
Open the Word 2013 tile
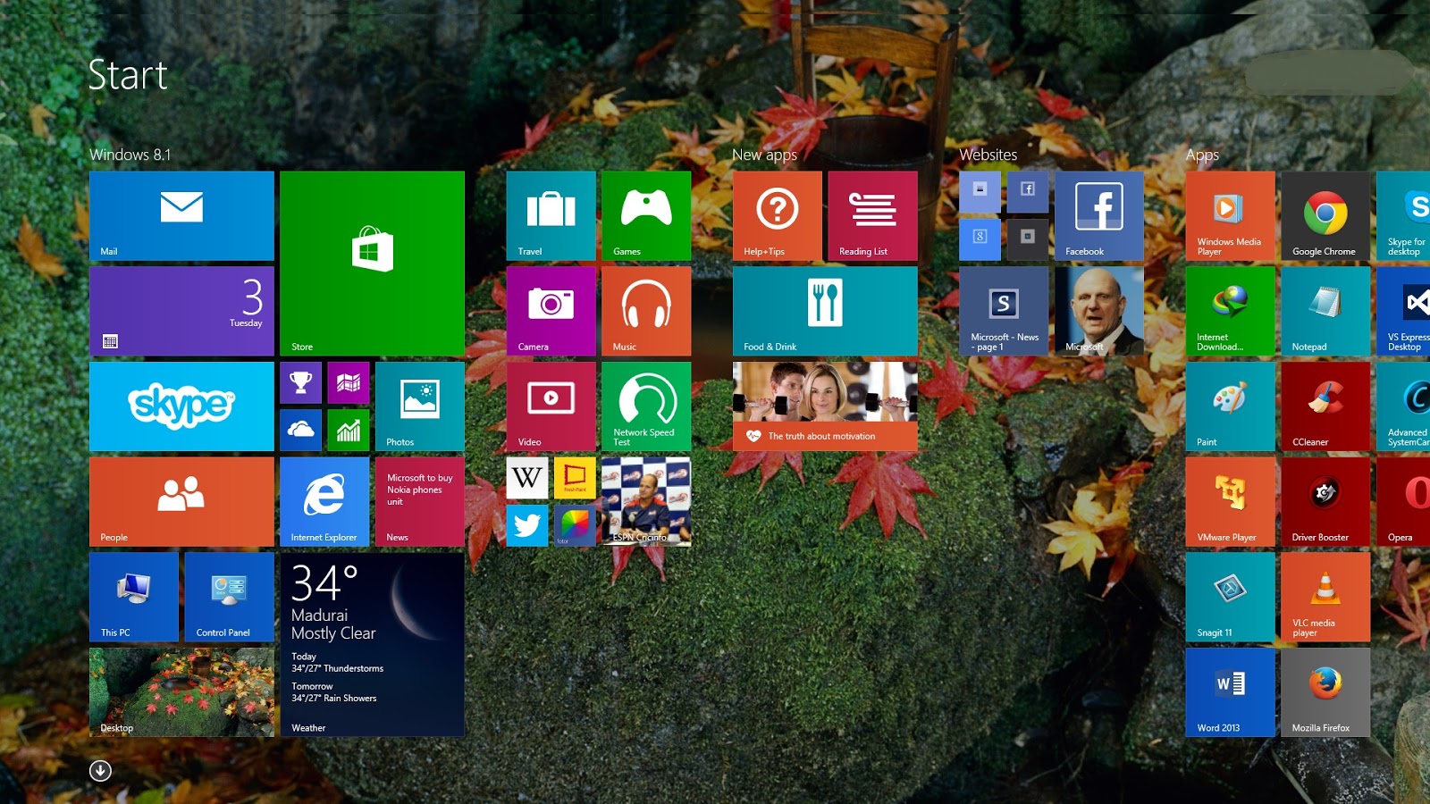pyautogui.click(x=1231, y=692)
